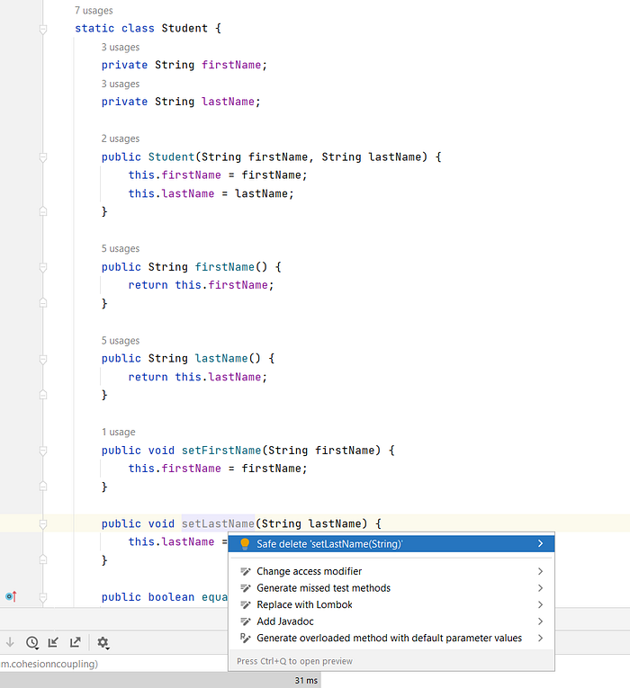This screenshot has height=688, width=630.
Task: Collapse the Student constructor fold marker
Action: 43,157
